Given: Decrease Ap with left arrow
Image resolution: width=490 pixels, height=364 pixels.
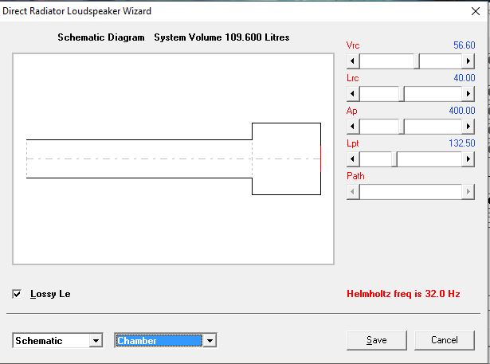Looking at the screenshot, I should (353, 126).
